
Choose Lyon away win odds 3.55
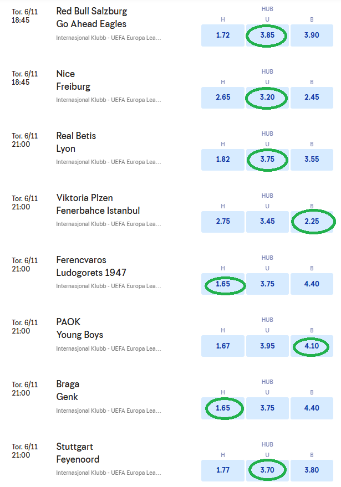312,160
